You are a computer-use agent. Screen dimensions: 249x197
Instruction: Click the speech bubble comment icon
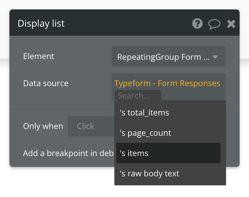tap(214, 24)
